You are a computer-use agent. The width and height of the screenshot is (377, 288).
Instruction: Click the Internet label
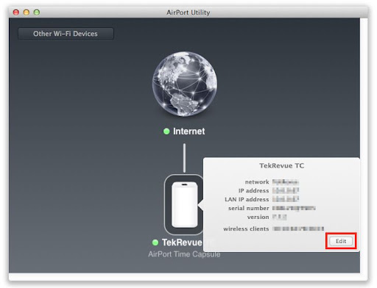(x=188, y=132)
